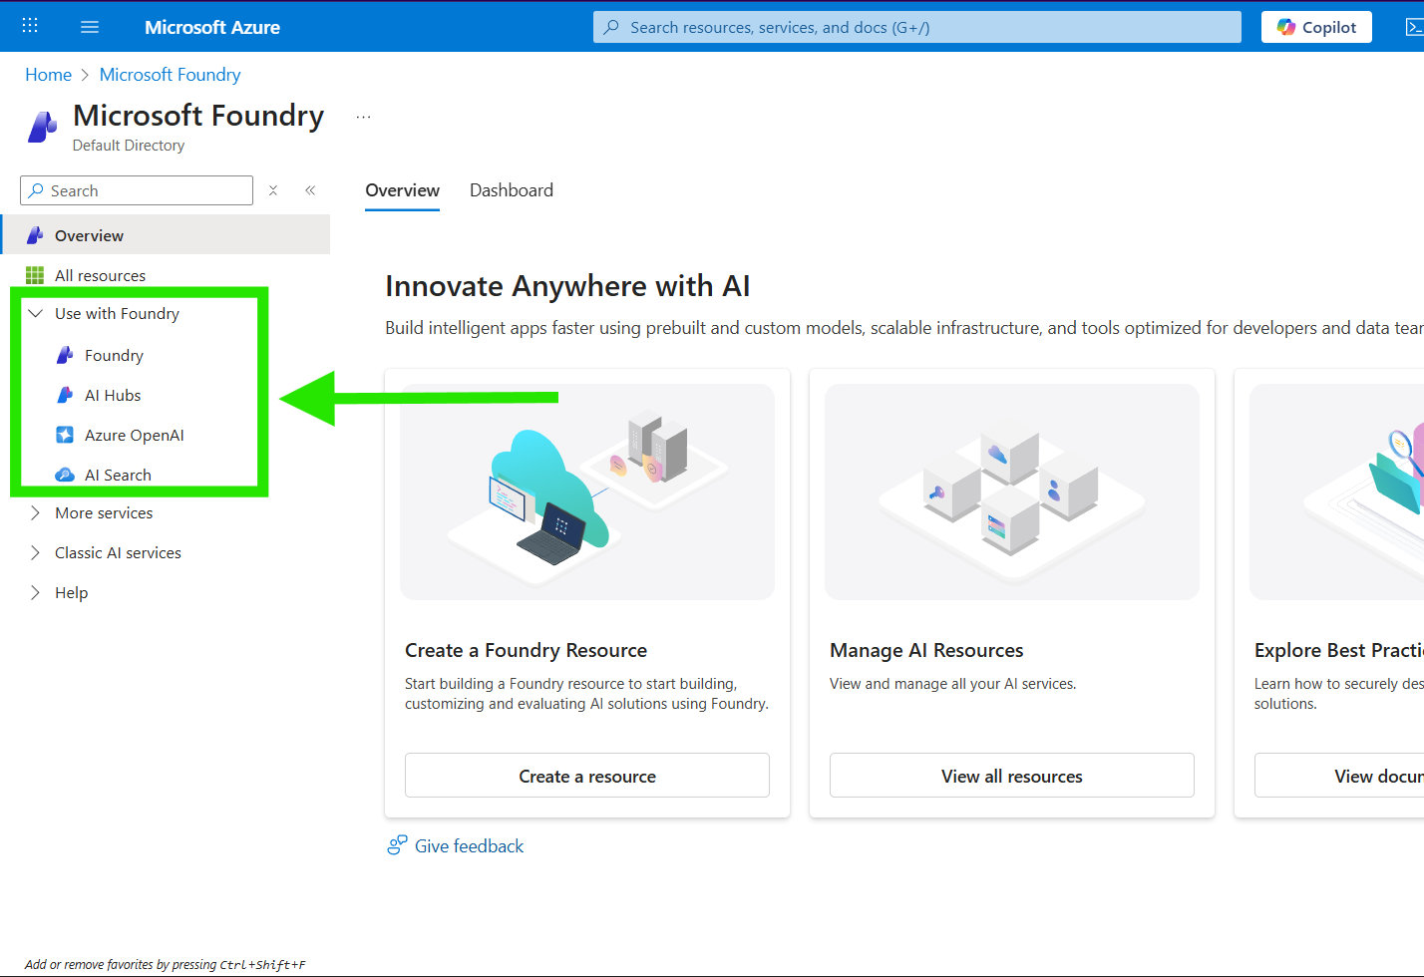
Task: Click the ellipsis next to Microsoft Foundry title
Action: point(363,118)
